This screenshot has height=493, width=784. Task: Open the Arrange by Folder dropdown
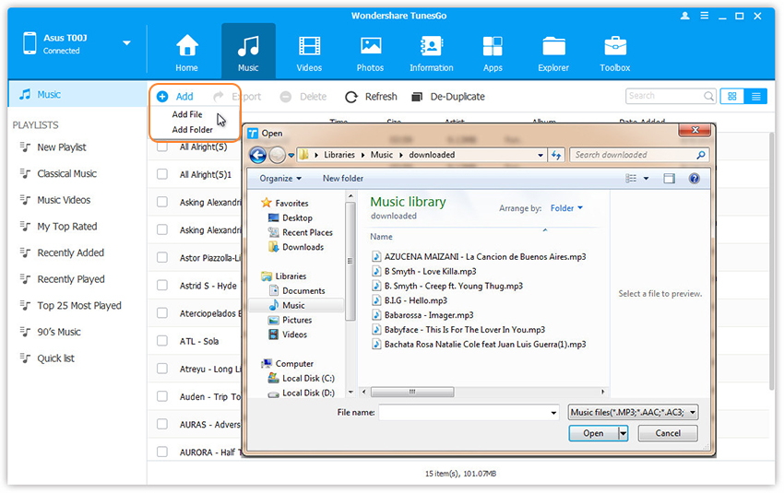[566, 208]
